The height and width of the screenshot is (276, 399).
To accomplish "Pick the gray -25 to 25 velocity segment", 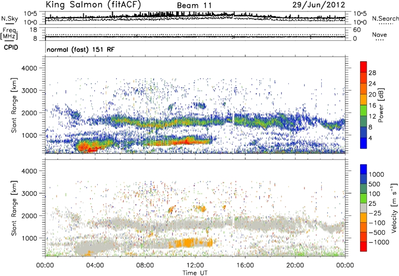I will click(x=364, y=208).
